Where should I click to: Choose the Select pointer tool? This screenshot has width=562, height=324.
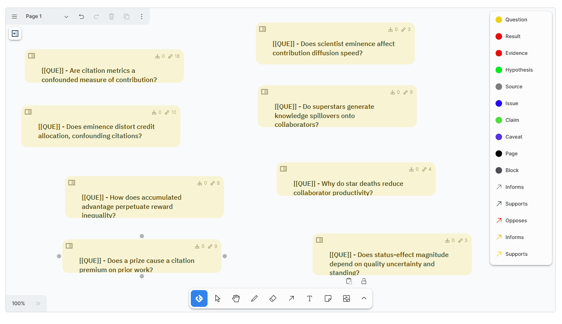tap(218, 298)
